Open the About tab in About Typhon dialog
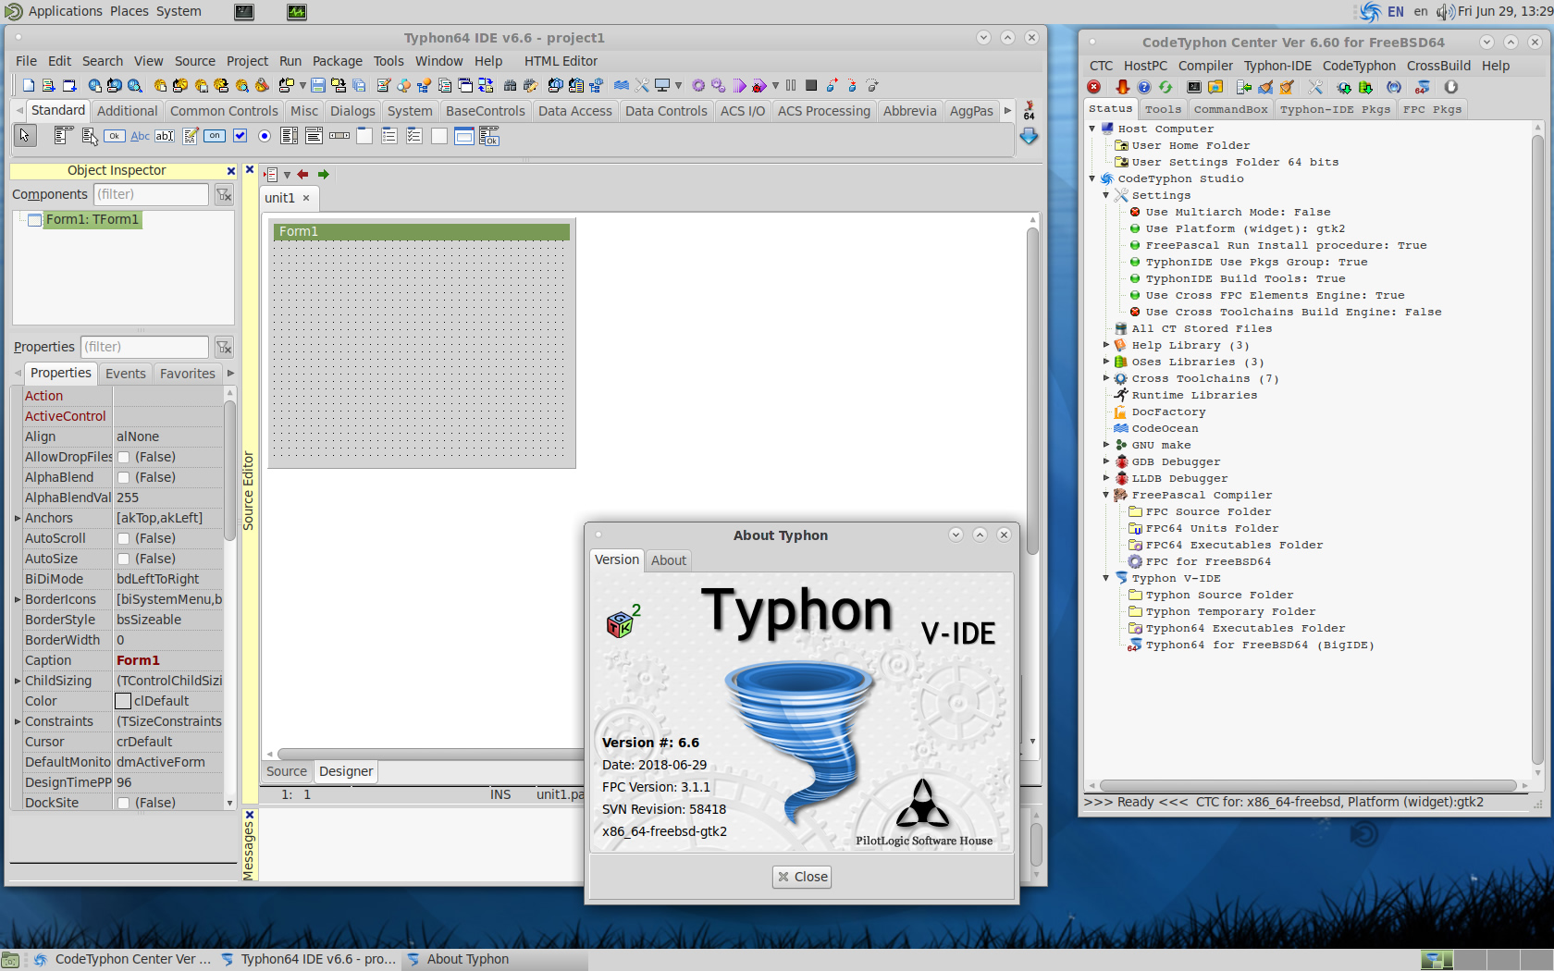Image resolution: width=1554 pixels, height=971 pixels. click(668, 560)
